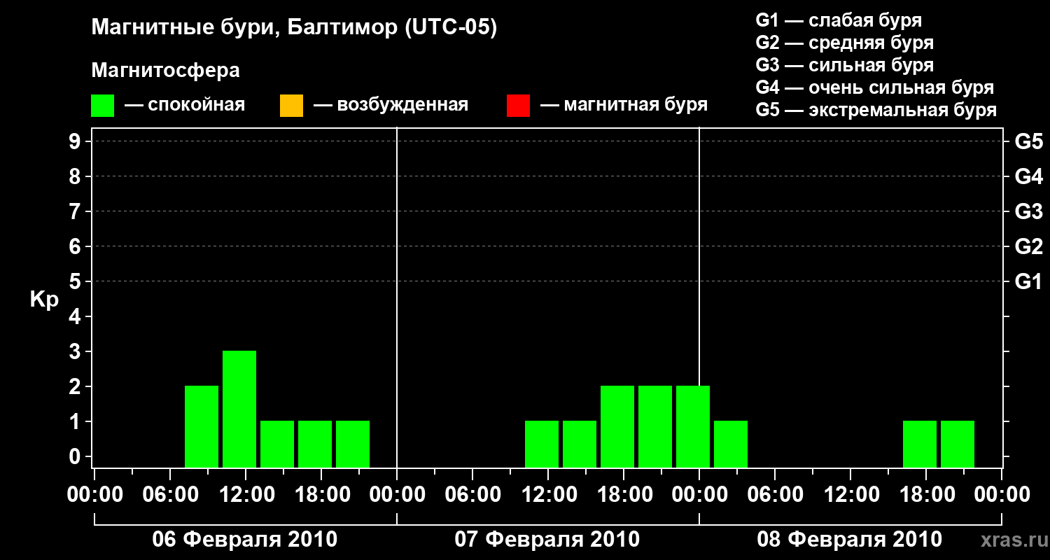The height and width of the screenshot is (560, 1050).
Task: Click the '00:00' label between 07 and 08 Февраля
Action: [699, 495]
